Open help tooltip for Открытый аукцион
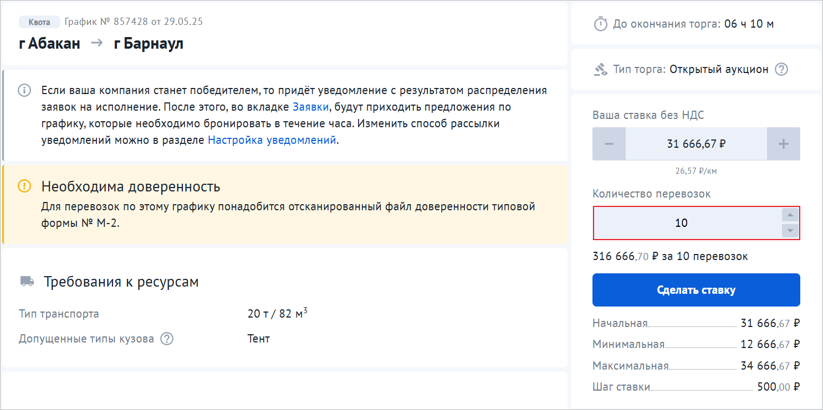This screenshot has width=823, height=410. tap(781, 70)
